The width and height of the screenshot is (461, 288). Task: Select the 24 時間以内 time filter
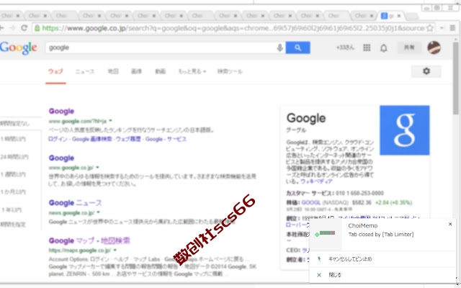pyautogui.click(x=14, y=157)
